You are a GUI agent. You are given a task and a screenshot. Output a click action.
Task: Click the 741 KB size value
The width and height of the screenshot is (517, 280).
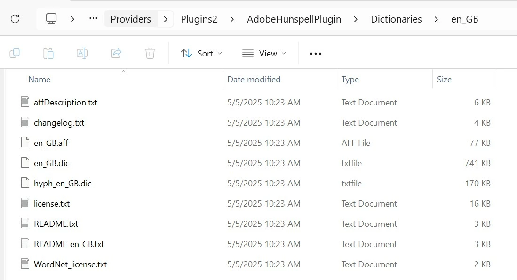point(477,163)
